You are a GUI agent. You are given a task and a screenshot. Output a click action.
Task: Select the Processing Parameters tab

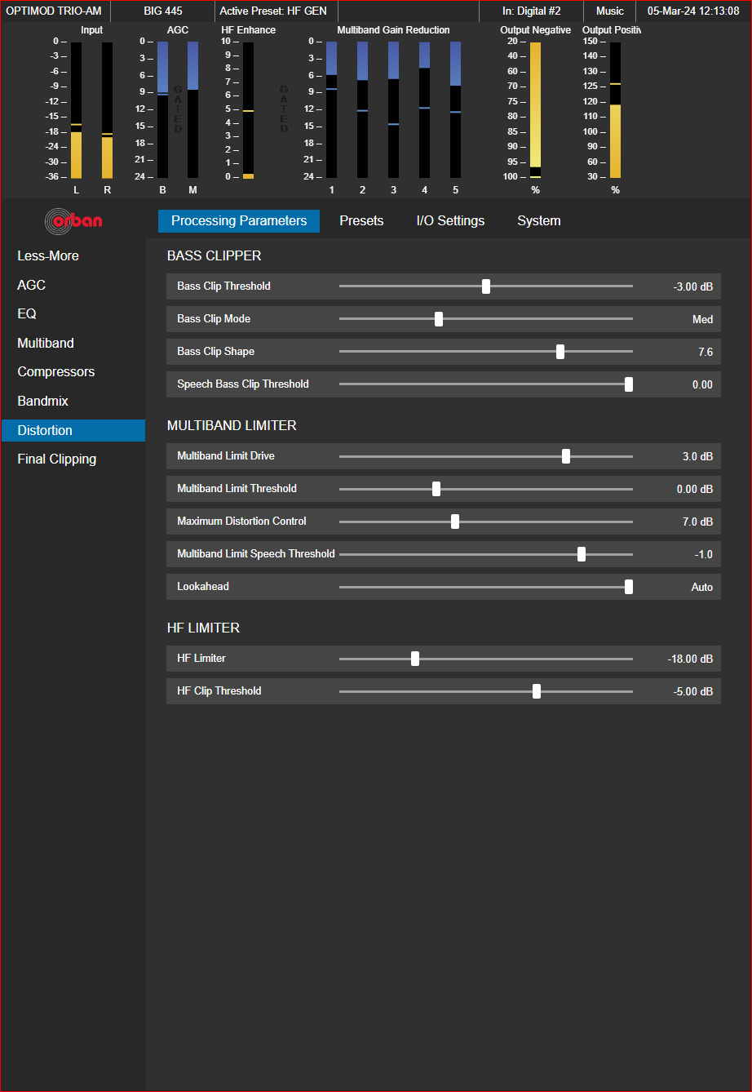point(238,220)
